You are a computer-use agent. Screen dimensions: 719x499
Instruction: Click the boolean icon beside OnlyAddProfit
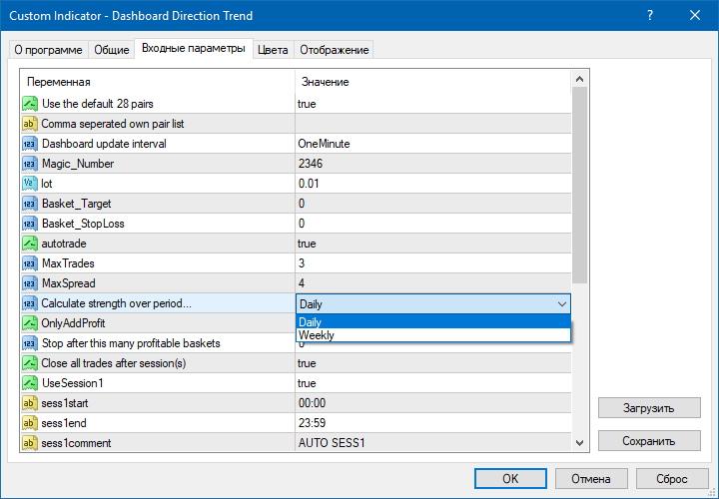30,323
